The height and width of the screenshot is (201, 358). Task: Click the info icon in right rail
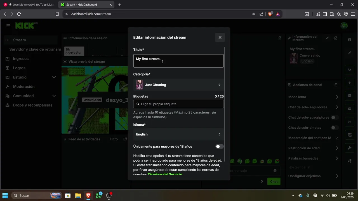click(350, 40)
